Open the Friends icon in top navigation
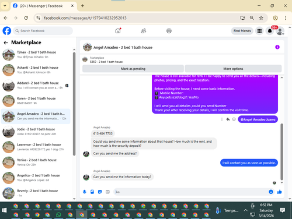292x219 pixels. click(144, 31)
